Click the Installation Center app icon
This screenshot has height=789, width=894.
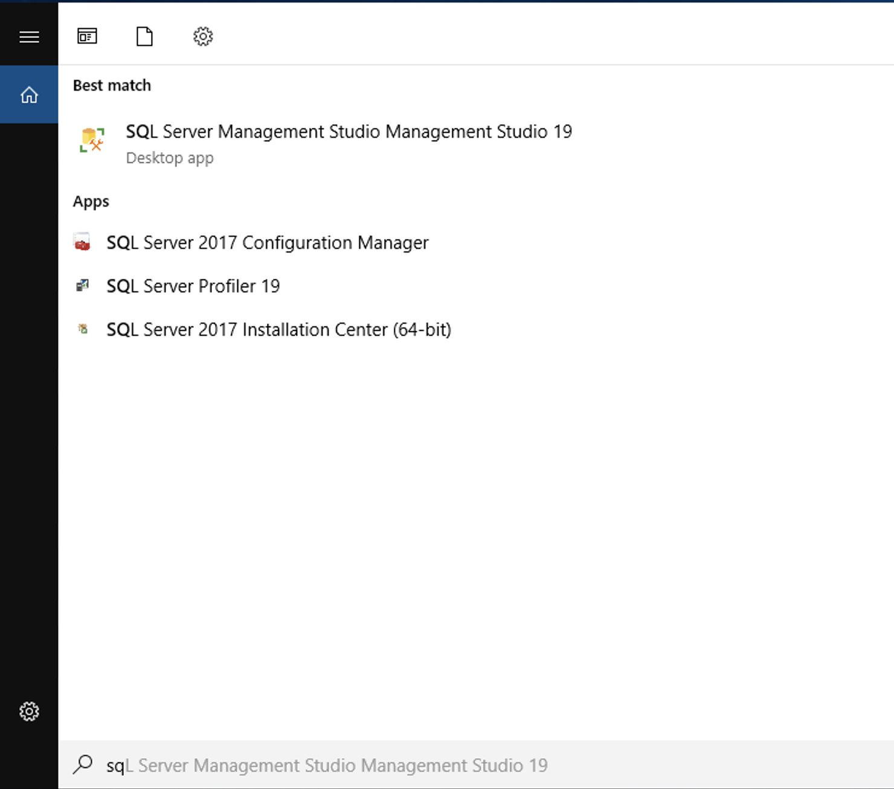point(83,329)
